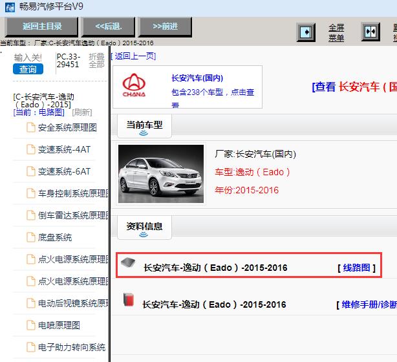The image size is (397, 362).
Task: Open 变速系统-6AT in the tree
Action: click(64, 172)
